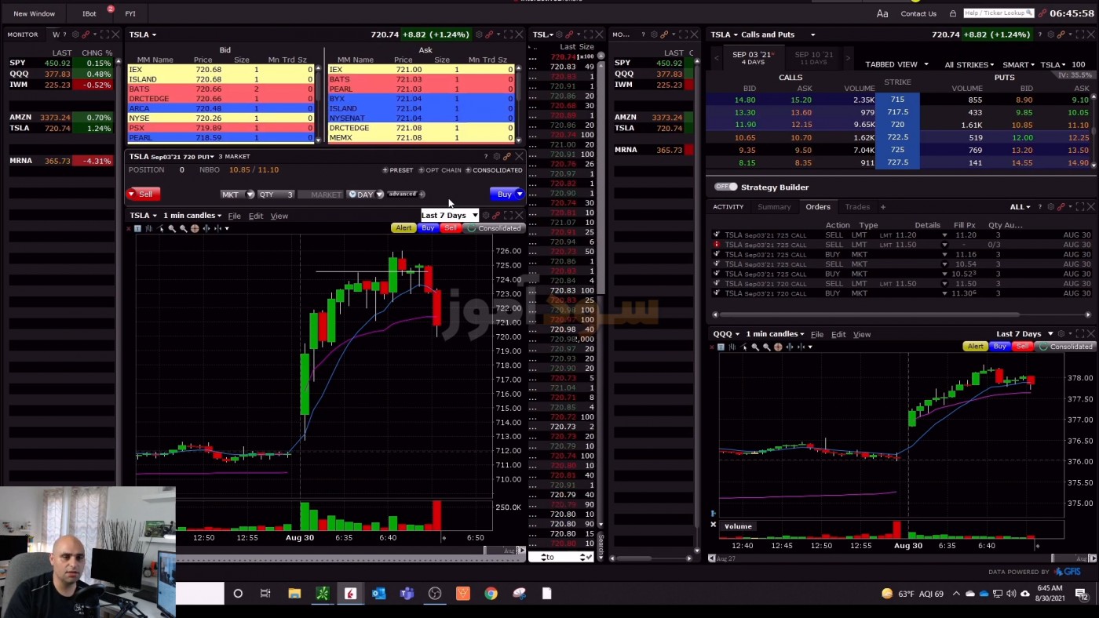This screenshot has width=1099, height=618.
Task: Click yellow Alert button in TSLA chart
Action: [403, 228]
